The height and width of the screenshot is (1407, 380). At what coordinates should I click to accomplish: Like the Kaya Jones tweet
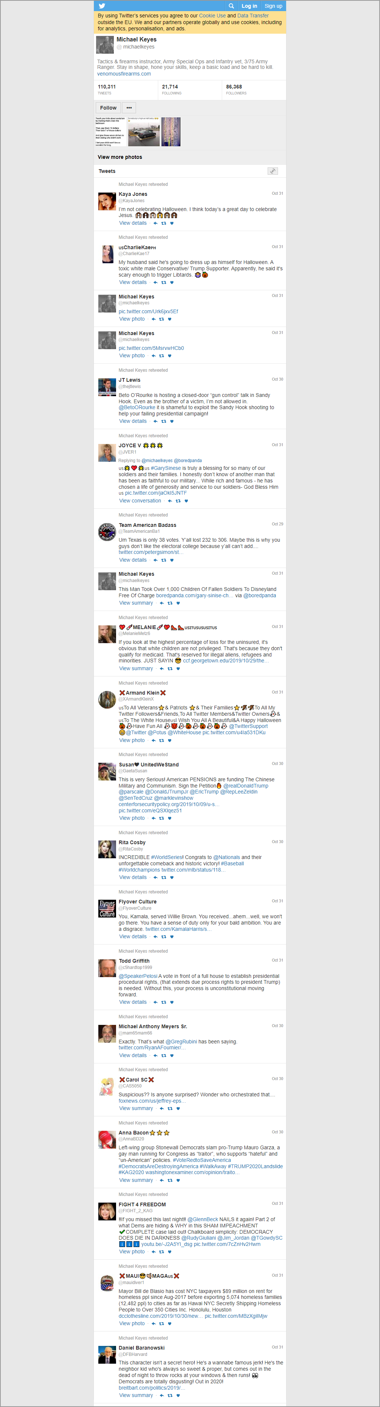172,223
